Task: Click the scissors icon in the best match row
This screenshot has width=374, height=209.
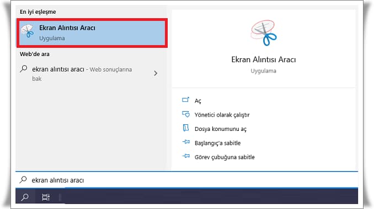Action: (x=28, y=31)
